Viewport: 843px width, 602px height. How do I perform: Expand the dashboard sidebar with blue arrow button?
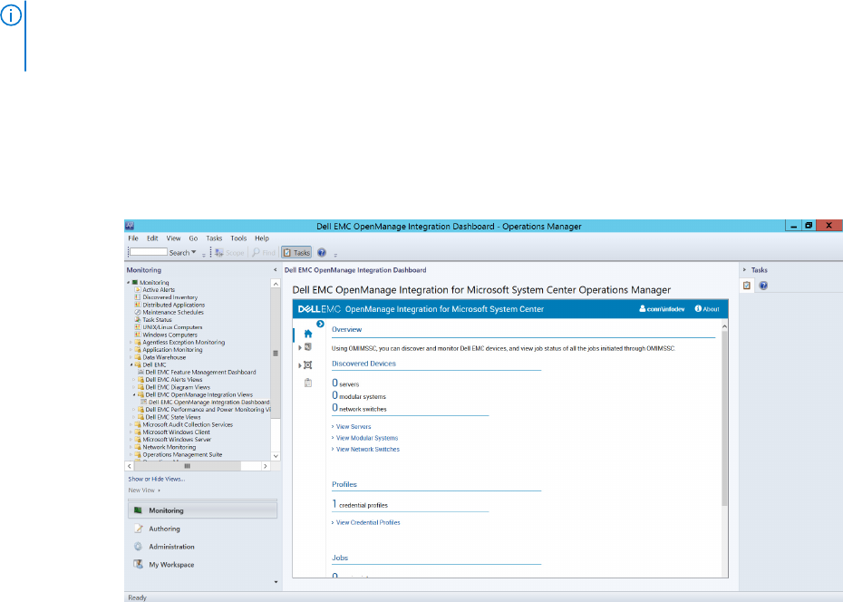320,324
